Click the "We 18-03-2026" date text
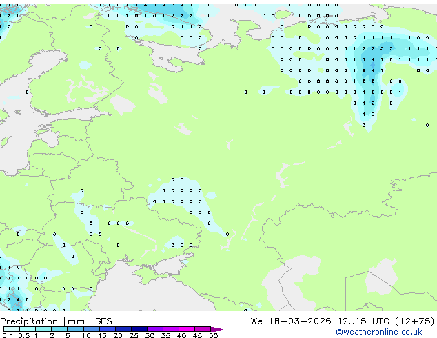Screen dimensions: 437x338 click(x=291, y=321)
